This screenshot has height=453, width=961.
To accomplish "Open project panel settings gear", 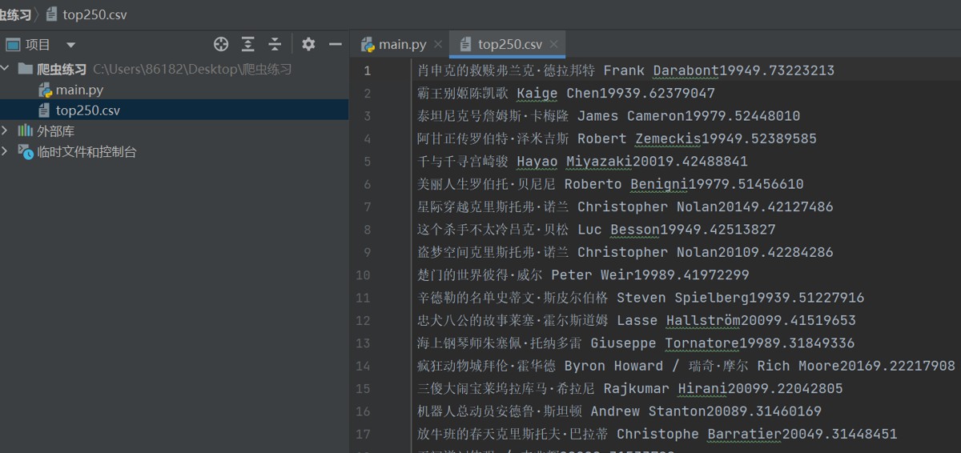I will coord(308,44).
